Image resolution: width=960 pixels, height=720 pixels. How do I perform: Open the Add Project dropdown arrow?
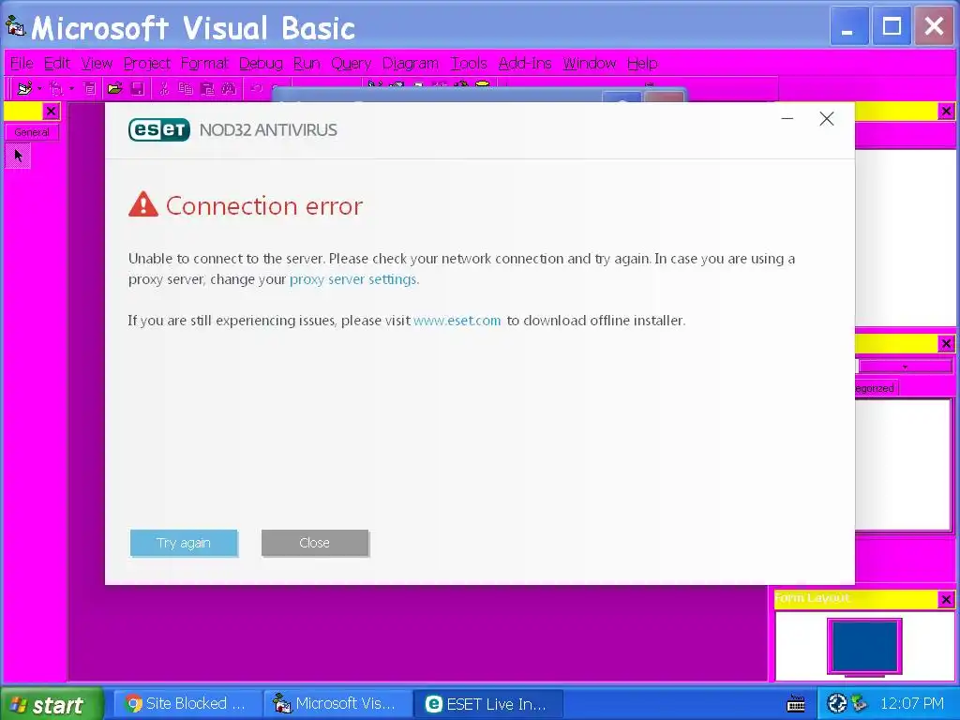[x=39, y=89]
